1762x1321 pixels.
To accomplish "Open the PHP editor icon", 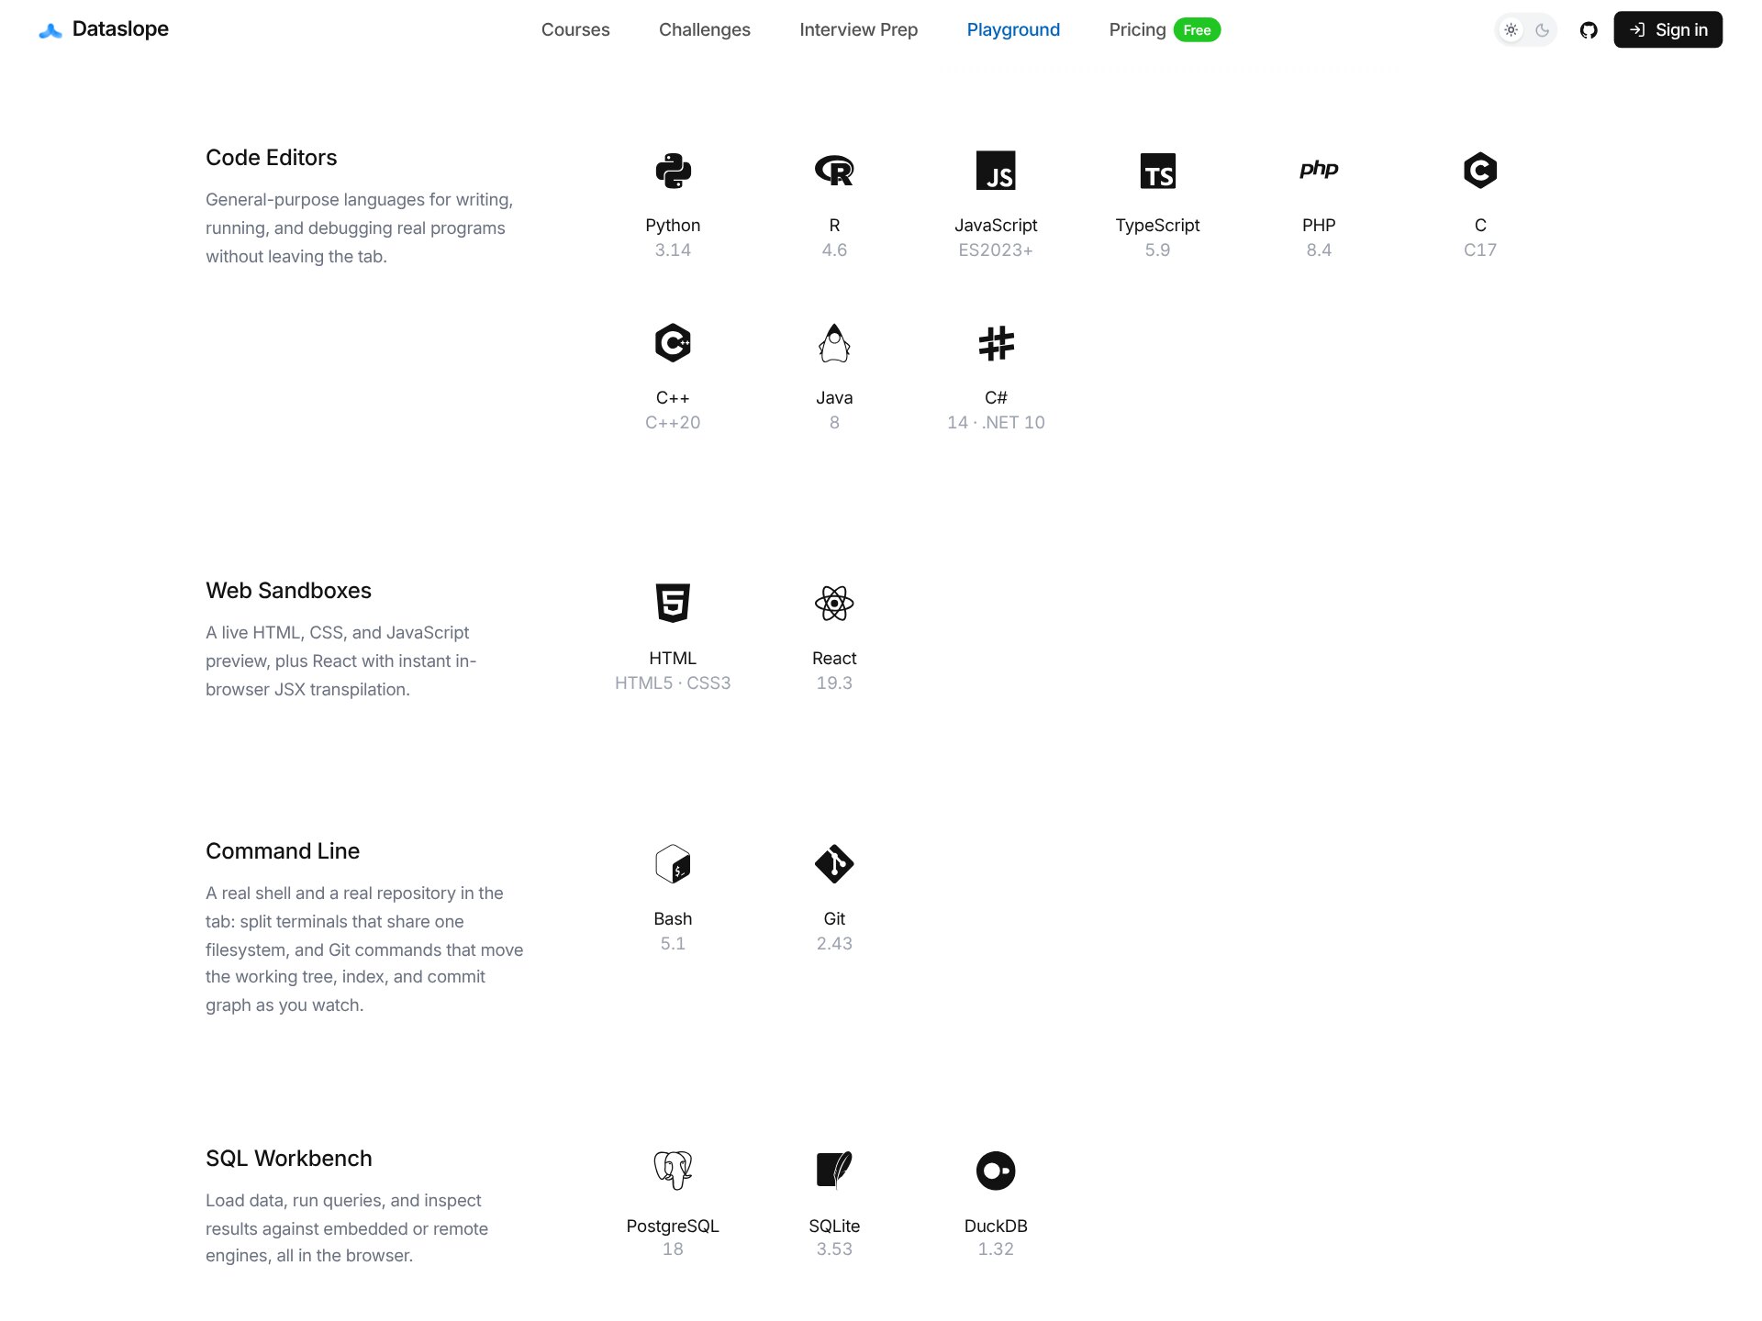I will (x=1319, y=169).
